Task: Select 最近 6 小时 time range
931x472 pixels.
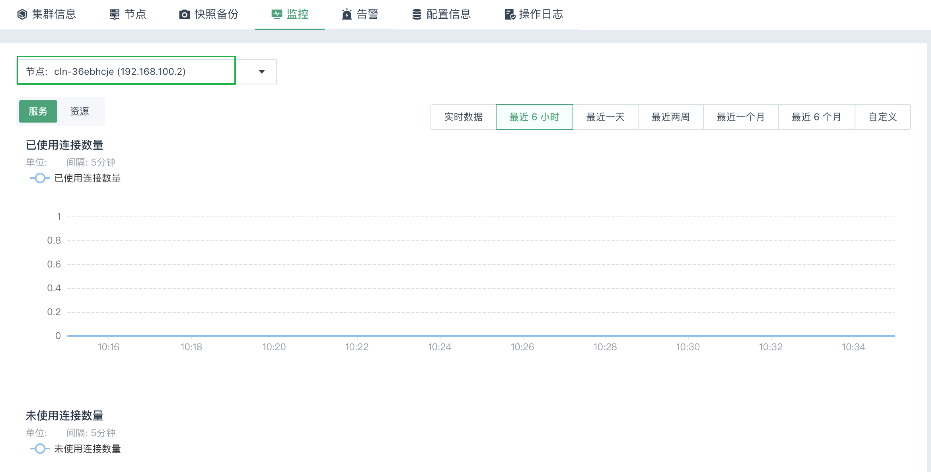Action: 534,117
